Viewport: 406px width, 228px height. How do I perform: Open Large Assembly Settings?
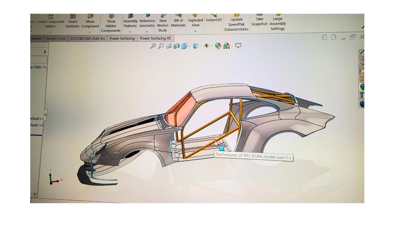point(277,22)
